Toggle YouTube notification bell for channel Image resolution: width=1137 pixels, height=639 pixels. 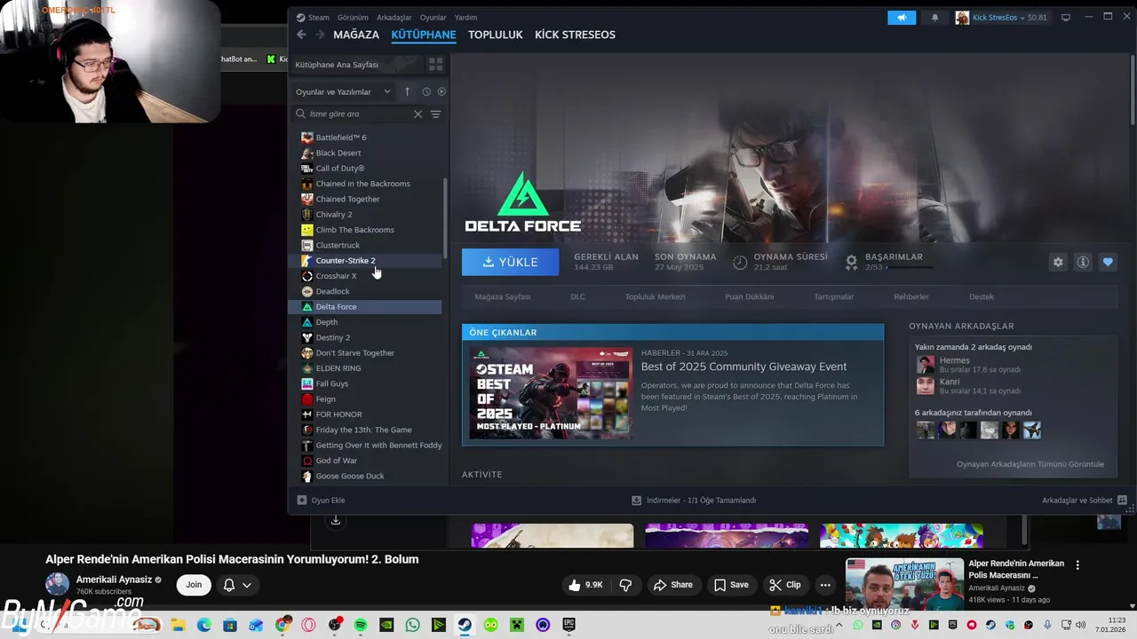(x=237, y=585)
